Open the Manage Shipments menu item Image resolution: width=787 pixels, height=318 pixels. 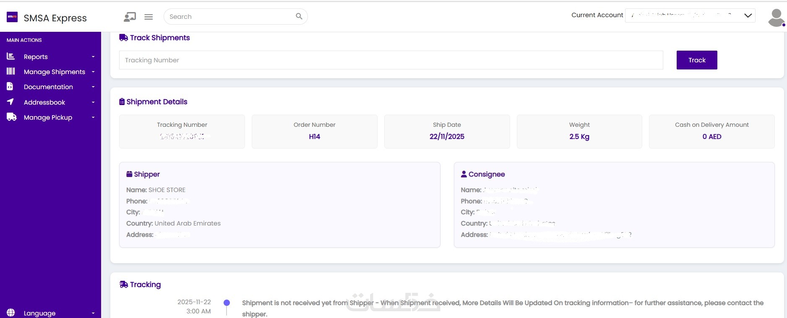[x=50, y=72]
